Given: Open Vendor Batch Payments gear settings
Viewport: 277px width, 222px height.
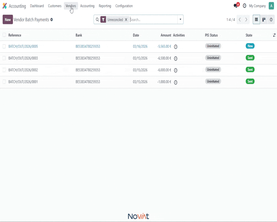Looking at the screenshot, I should point(52,20).
